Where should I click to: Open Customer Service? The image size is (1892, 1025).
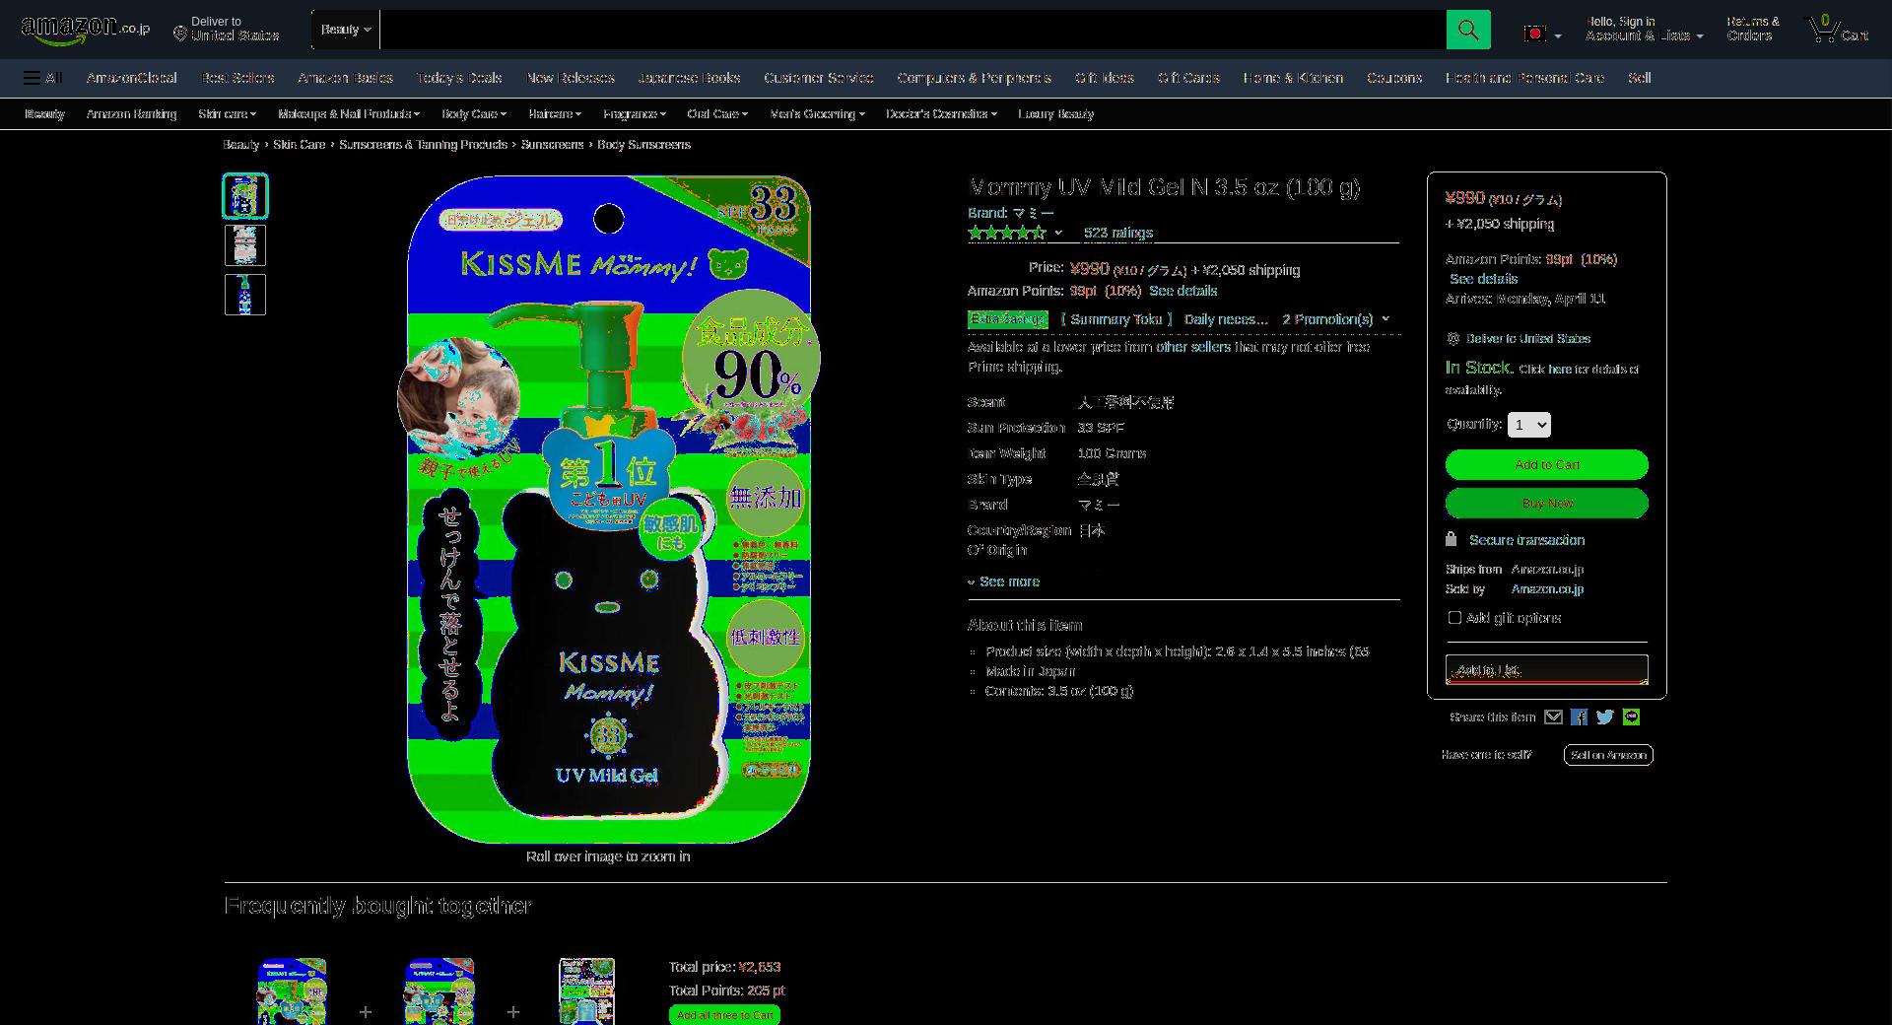tap(818, 78)
